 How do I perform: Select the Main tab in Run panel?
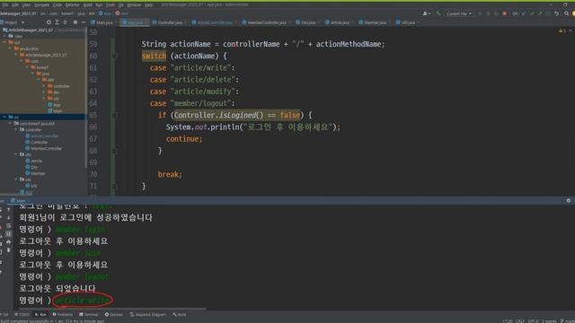tap(18, 201)
